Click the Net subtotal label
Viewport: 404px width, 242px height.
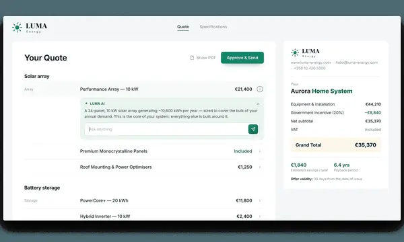click(x=302, y=121)
